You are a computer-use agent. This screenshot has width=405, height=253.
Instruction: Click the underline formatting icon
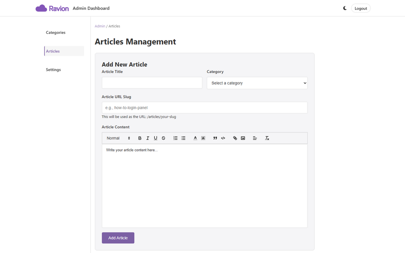[156, 138]
